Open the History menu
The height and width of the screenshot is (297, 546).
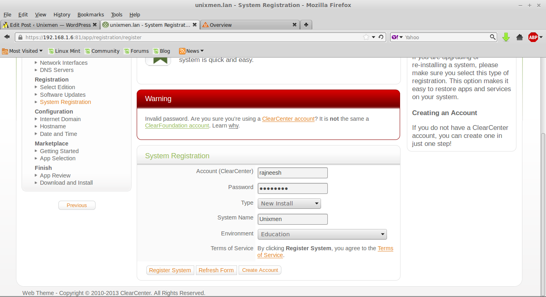point(62,14)
